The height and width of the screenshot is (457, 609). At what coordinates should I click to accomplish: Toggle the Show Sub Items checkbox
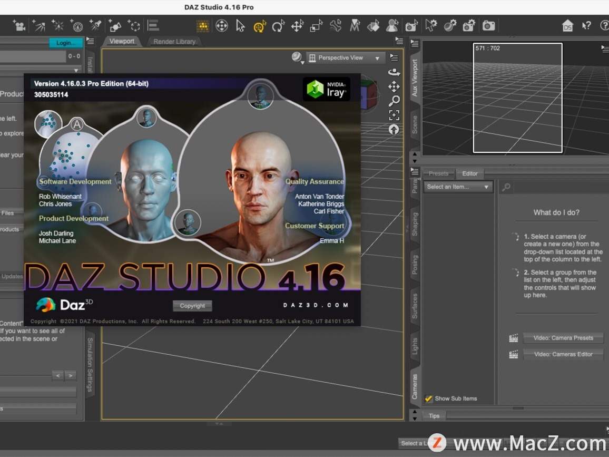click(x=428, y=398)
